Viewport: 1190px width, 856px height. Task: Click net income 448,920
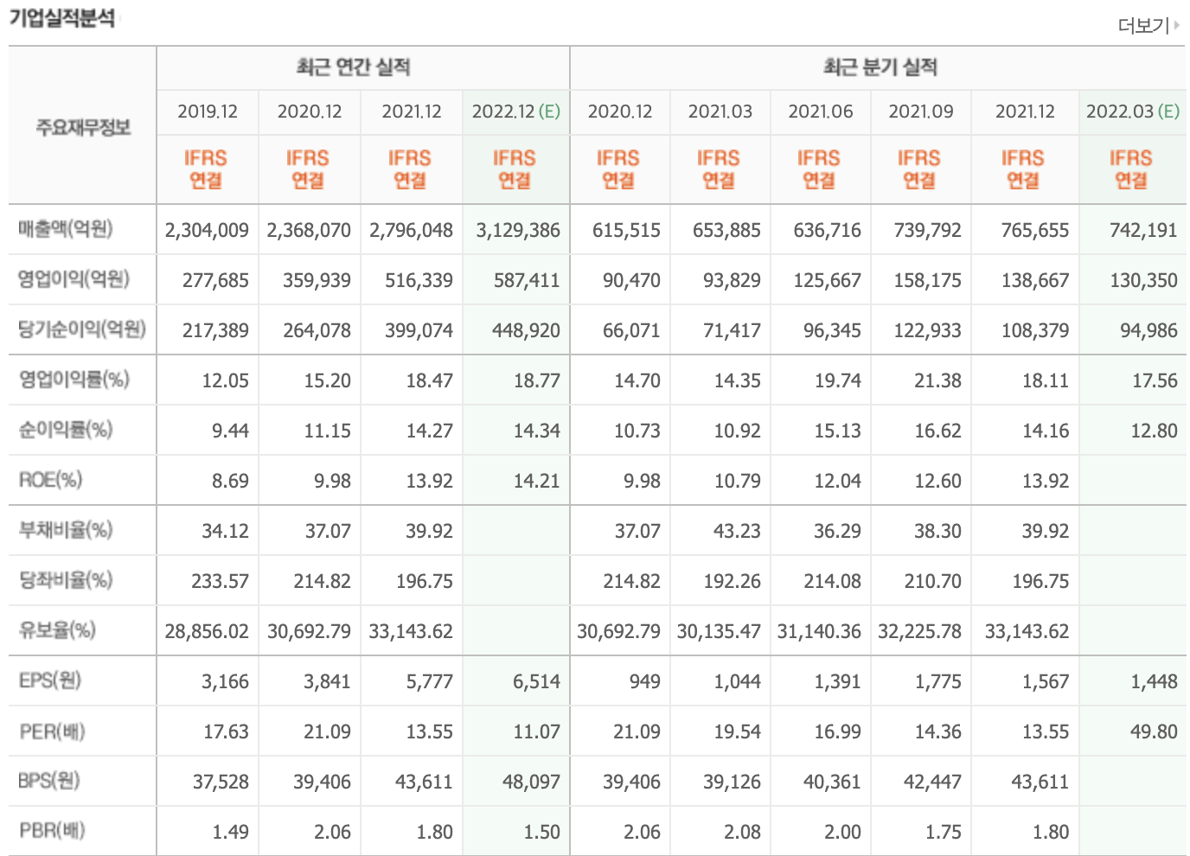[526, 331]
